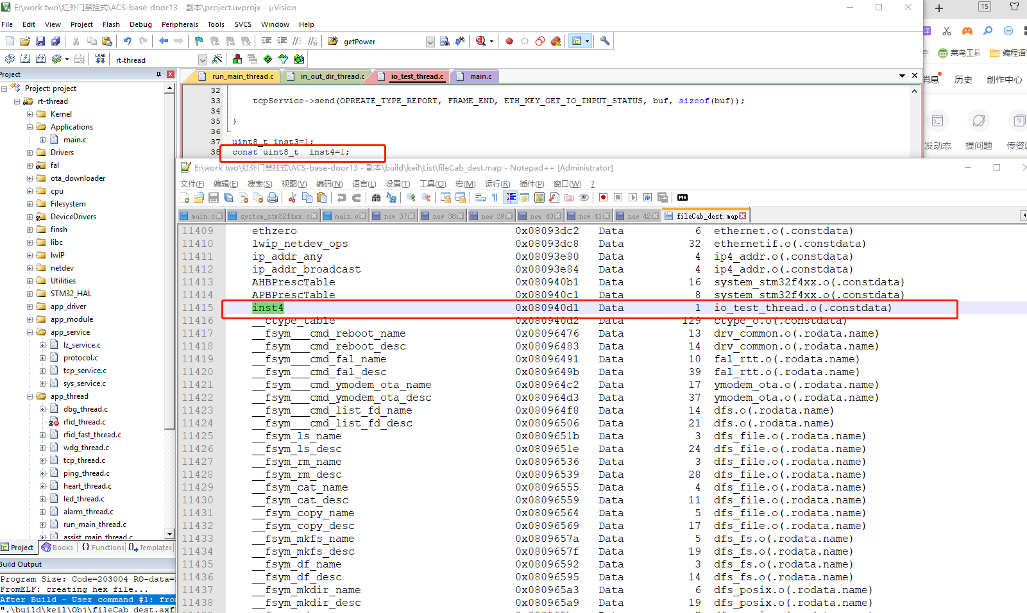
Task: Click the project tree vertical scrollbar
Action: (x=169, y=310)
